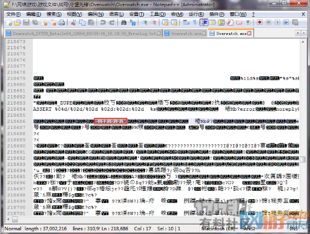310x234 pixels.
Task: Click the Playback macro icon
Action: click(x=277, y=22)
